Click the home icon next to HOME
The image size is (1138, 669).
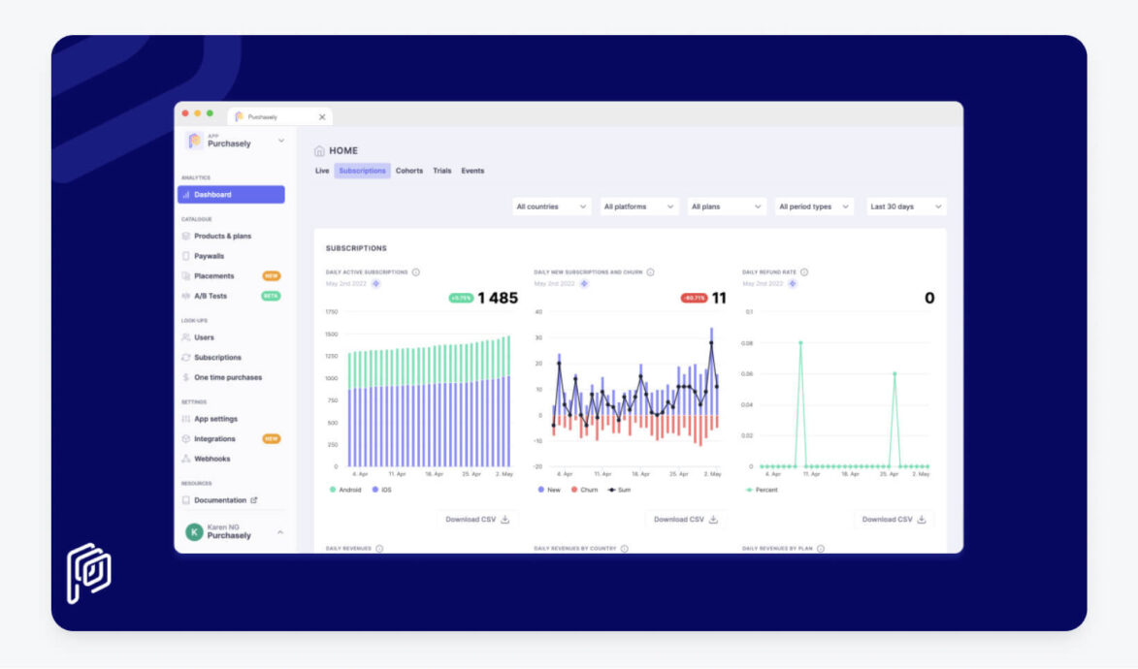tap(319, 150)
